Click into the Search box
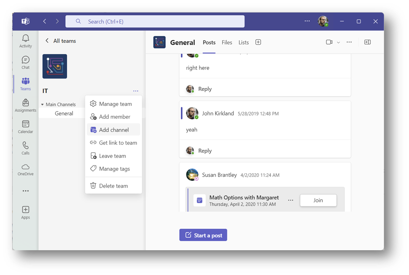Viewport: 409px width, 275px height. pyautogui.click(x=155, y=21)
